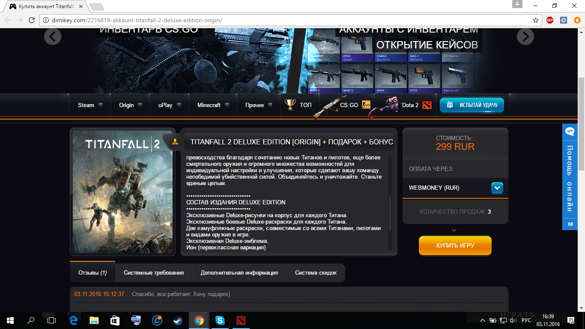Open the Помощь онлайн help panel
Image resolution: width=585 pixels, height=329 pixels.
coord(570,178)
